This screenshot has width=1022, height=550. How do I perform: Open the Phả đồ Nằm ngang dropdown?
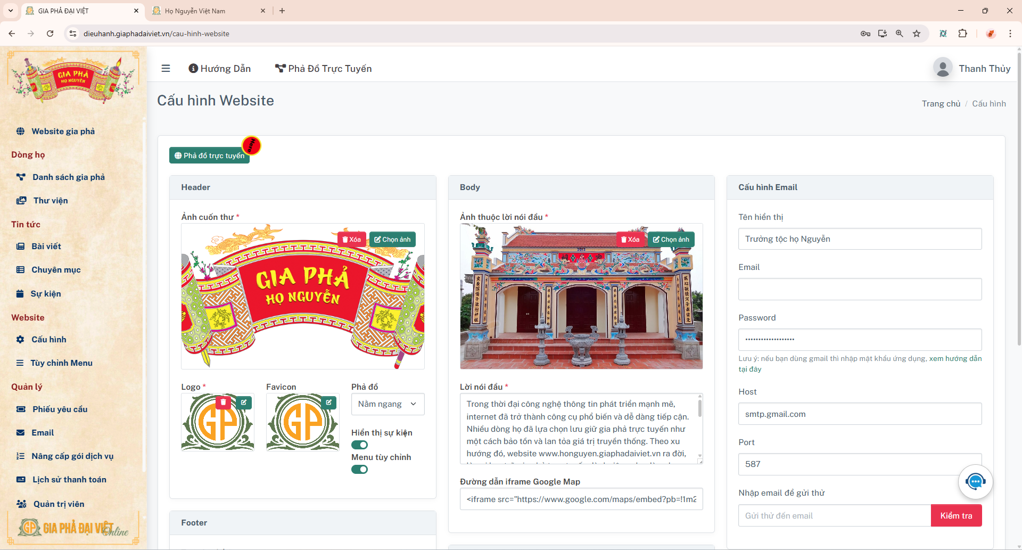pyautogui.click(x=388, y=404)
